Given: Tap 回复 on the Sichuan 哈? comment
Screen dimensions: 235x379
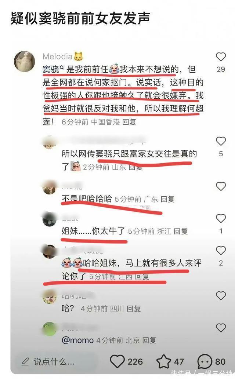Looking at the screenshot, I should click(134, 309).
